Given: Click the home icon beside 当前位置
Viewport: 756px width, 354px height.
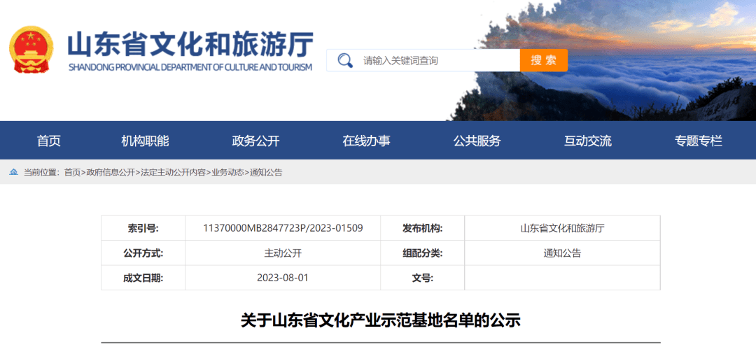Looking at the screenshot, I should click(x=14, y=172).
